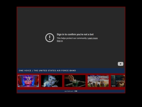Select the usaf band One Voice thumbnail
The image size is (142, 107).
click(28, 81)
